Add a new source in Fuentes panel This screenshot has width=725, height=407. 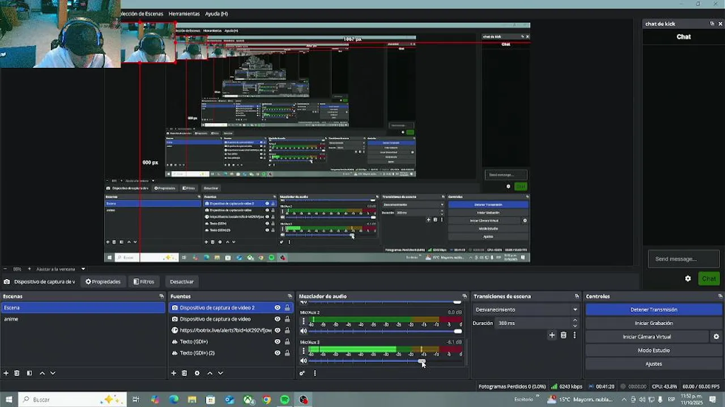pyautogui.click(x=174, y=373)
